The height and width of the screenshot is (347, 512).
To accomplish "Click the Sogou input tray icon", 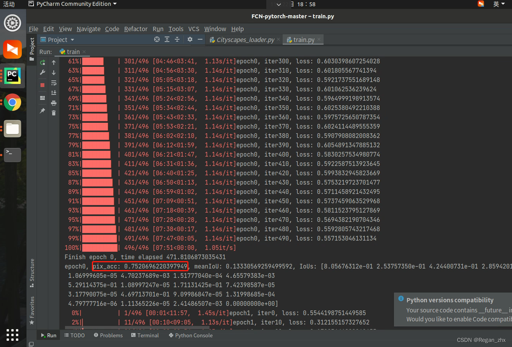I will click(481, 4).
